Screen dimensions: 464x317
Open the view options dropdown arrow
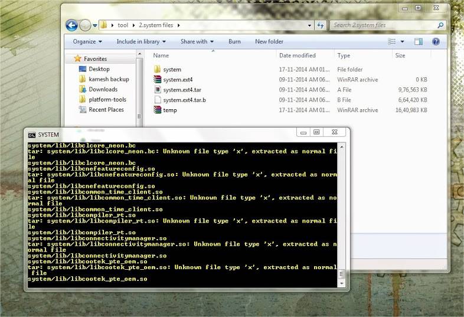[402, 42]
